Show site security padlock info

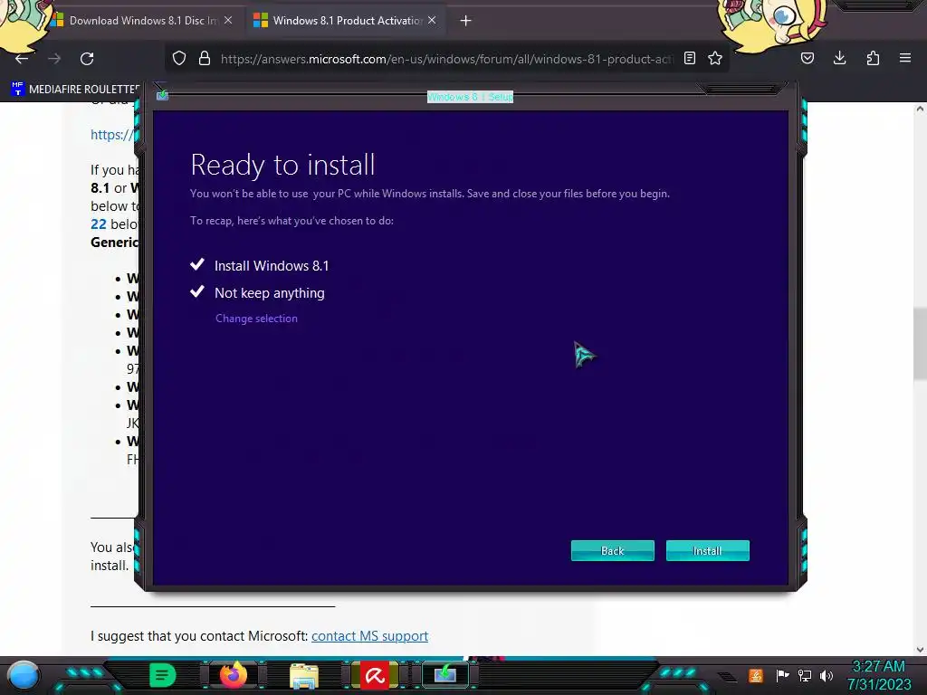tap(205, 59)
